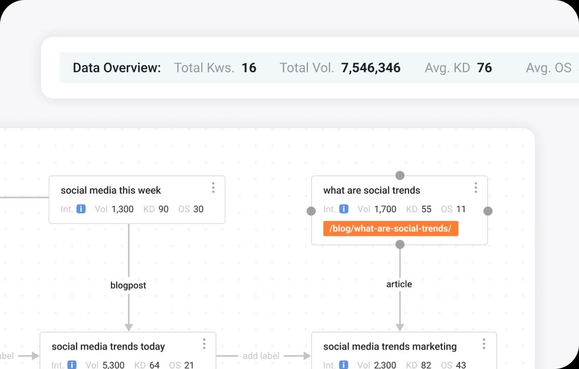This screenshot has height=369, width=579.
Task: Click intent icon on 'social media trends marketing'
Action: click(343, 365)
